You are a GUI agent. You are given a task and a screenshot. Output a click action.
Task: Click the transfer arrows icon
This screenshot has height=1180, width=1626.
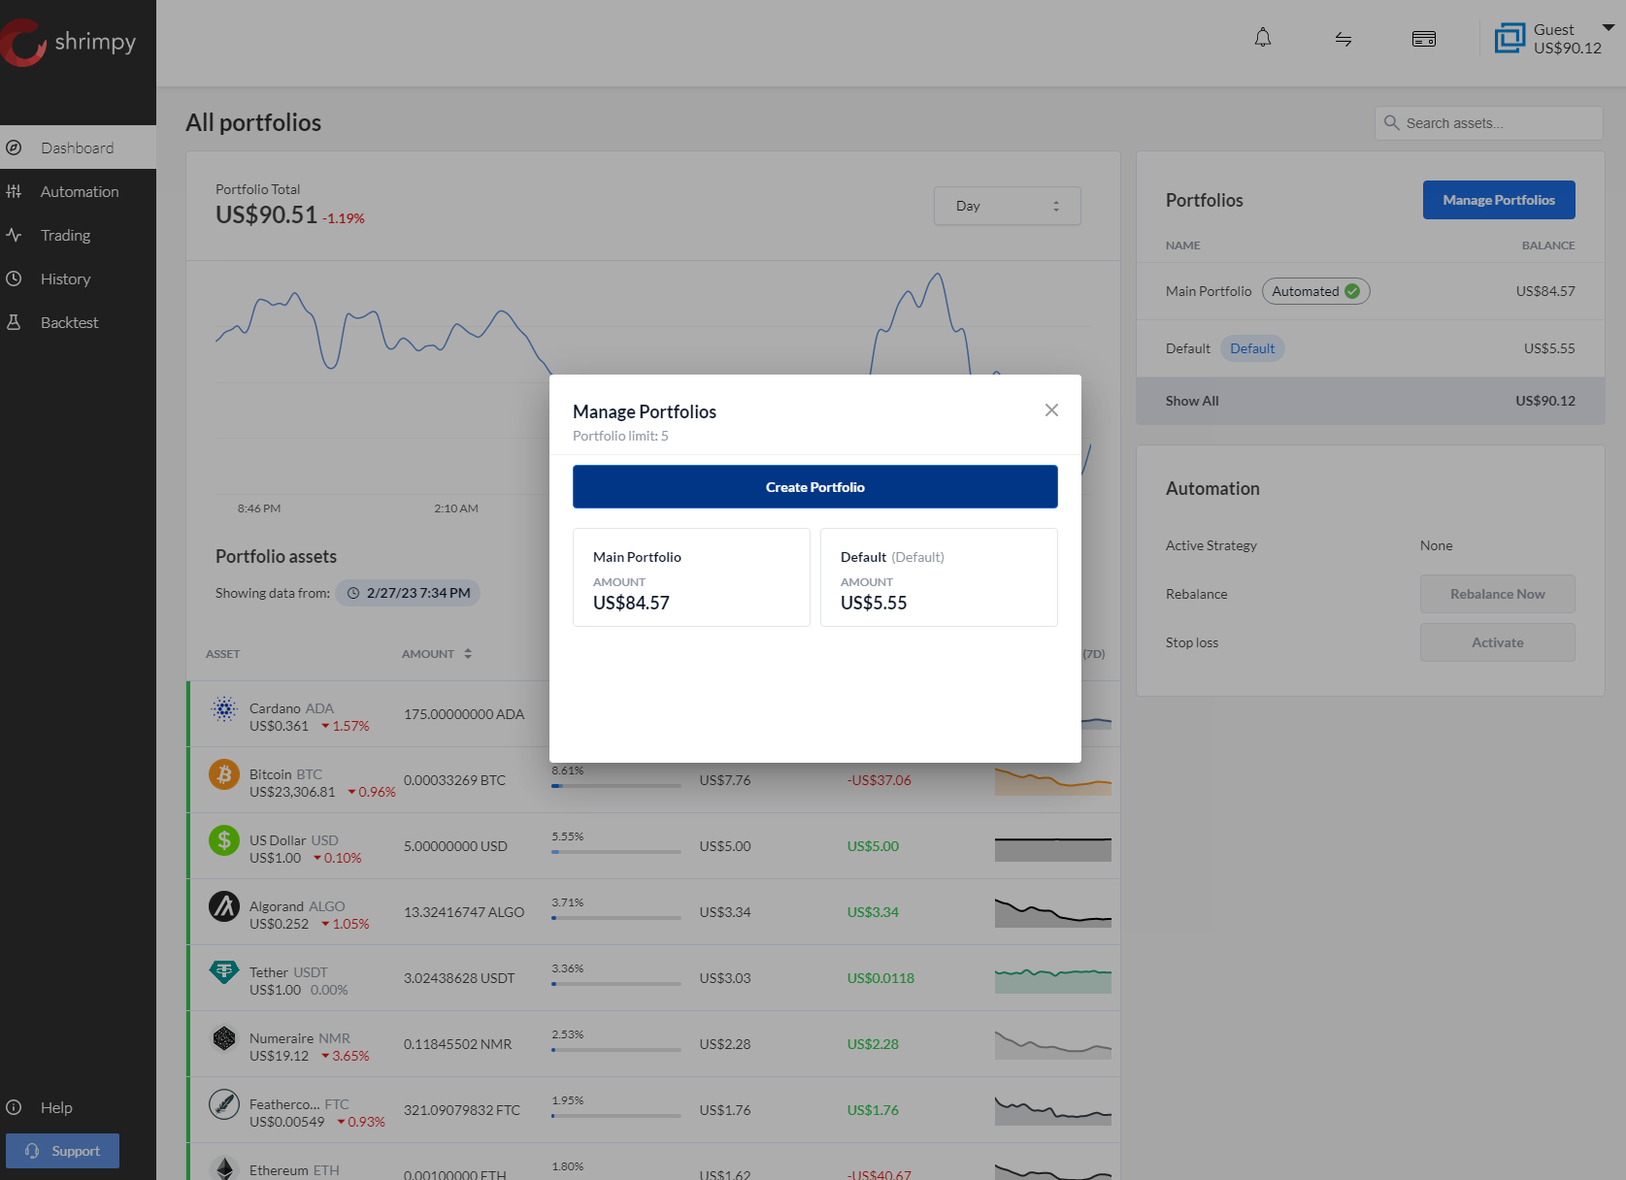(x=1344, y=39)
